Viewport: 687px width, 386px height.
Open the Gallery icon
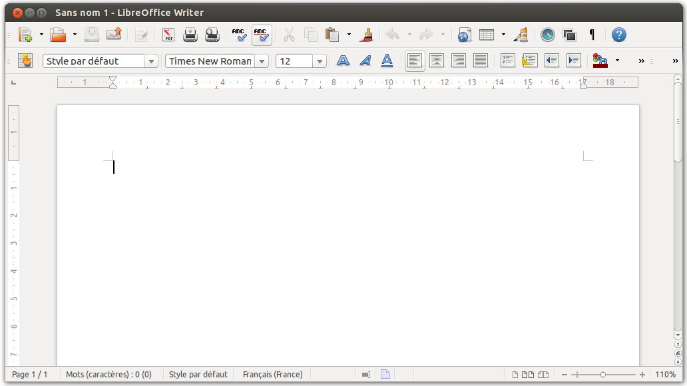[x=570, y=35]
